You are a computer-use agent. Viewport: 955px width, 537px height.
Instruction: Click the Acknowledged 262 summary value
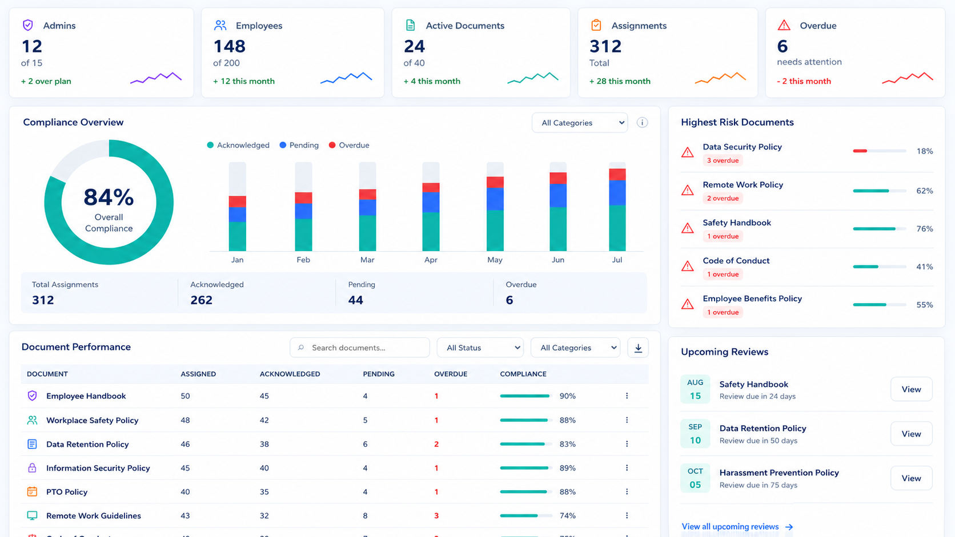pos(201,300)
